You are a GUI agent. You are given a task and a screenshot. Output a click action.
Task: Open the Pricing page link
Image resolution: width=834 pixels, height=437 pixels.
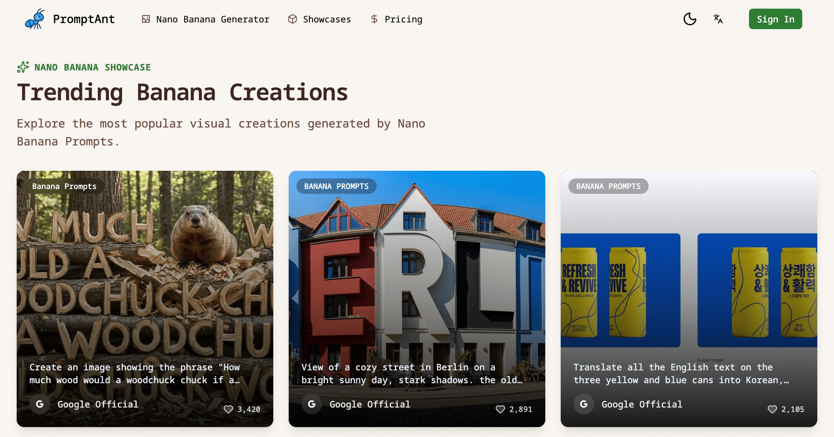(403, 20)
